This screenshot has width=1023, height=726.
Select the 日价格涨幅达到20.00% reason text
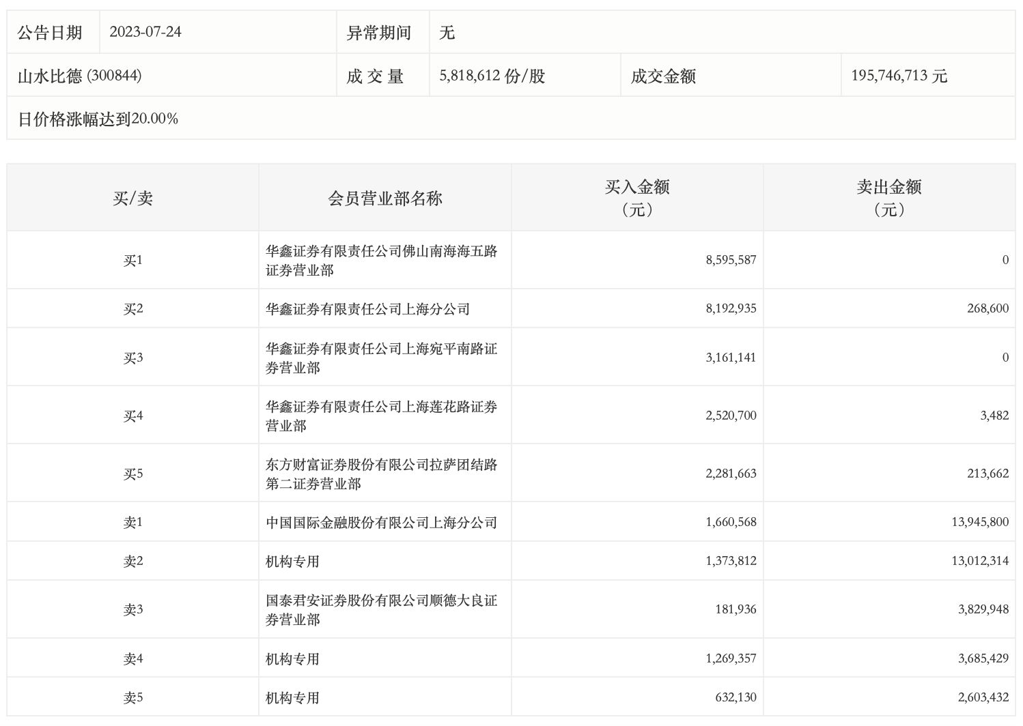tap(98, 119)
